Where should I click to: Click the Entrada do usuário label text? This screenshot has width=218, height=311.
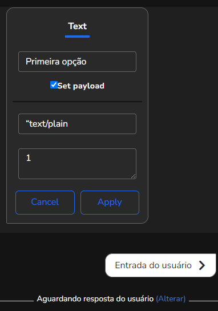point(154,265)
